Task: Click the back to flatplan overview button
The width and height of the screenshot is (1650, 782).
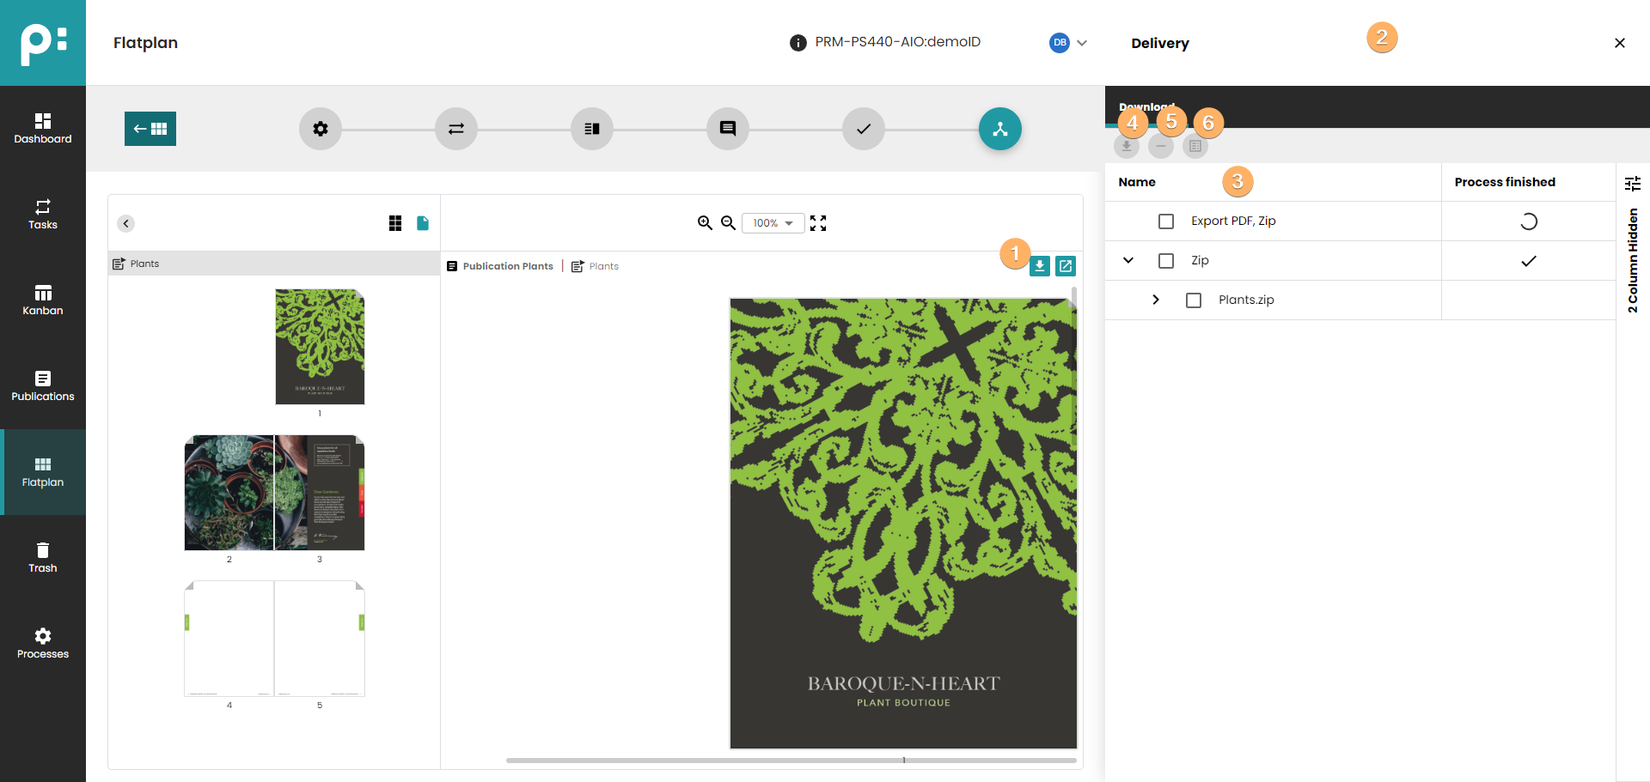Action: point(150,129)
